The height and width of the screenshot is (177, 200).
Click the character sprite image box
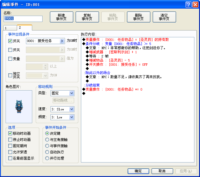click(x=19, y=107)
